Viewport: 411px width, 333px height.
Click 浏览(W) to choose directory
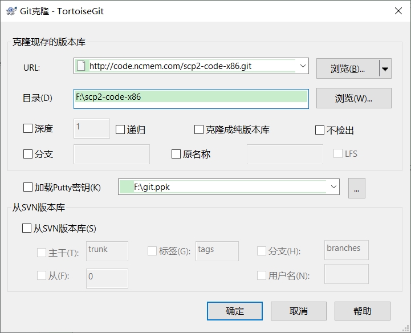click(353, 98)
